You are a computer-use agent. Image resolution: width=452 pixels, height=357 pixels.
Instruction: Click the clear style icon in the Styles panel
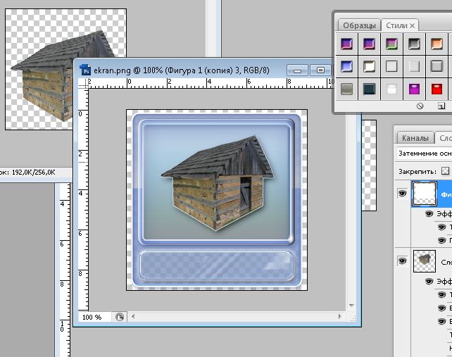(x=420, y=106)
